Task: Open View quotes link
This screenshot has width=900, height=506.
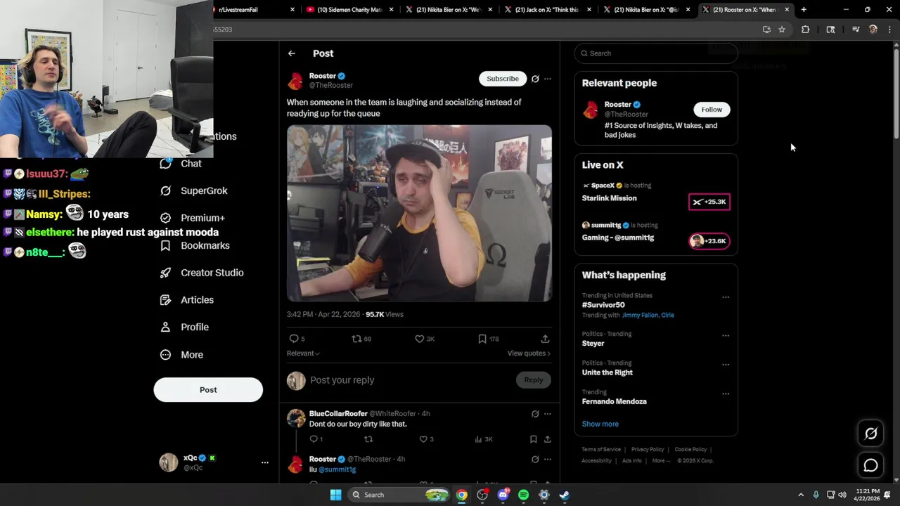Action: click(529, 353)
